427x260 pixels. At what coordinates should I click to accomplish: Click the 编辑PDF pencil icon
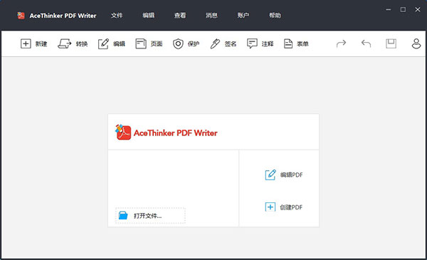pyautogui.click(x=270, y=175)
